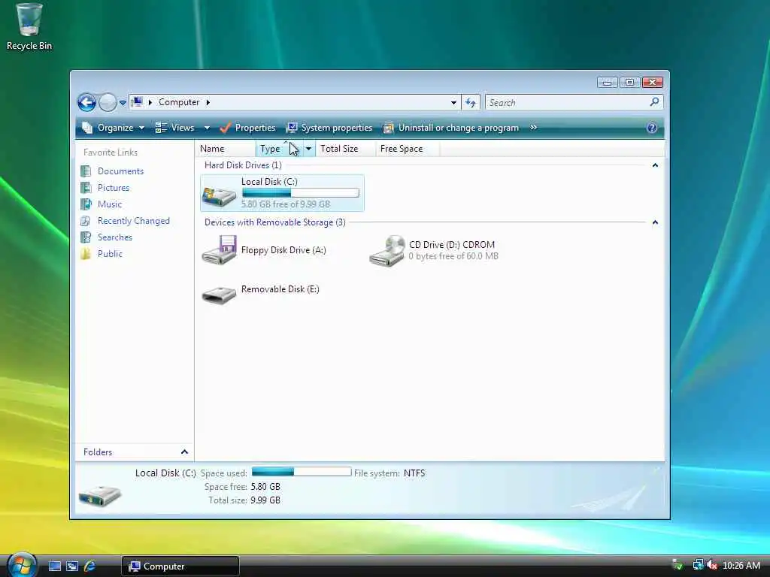The image size is (770, 577).
Task: Click the muted volume tray icon
Action: tap(712, 565)
